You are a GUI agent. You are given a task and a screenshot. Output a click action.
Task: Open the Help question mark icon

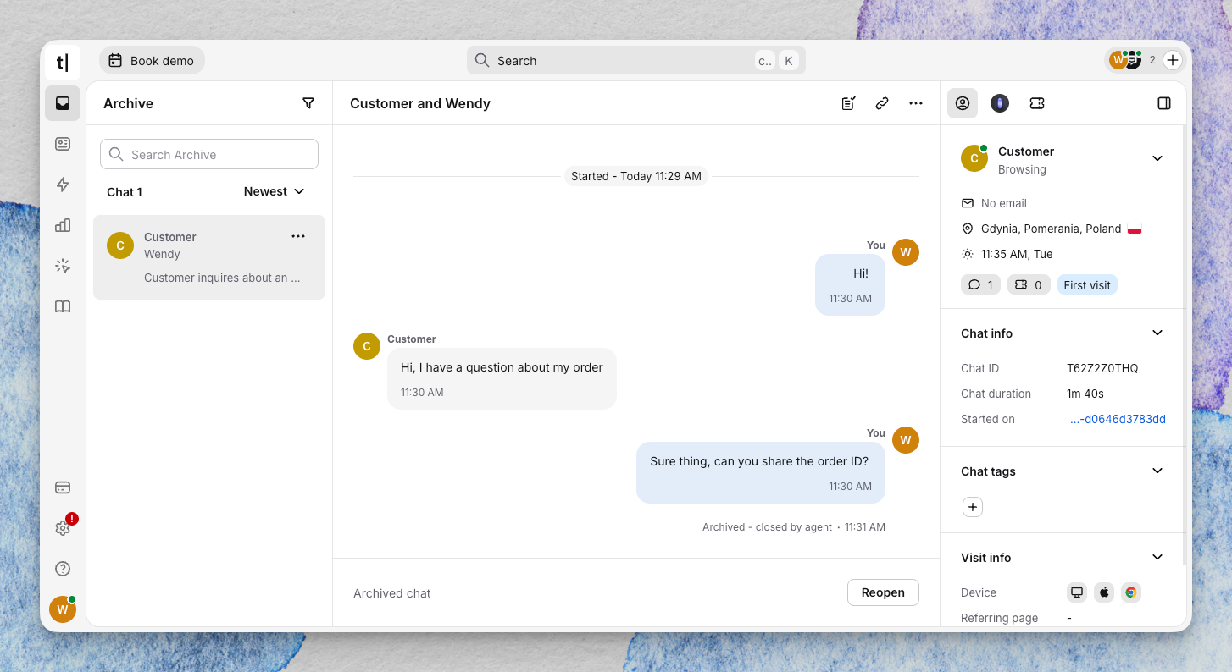[63, 569]
